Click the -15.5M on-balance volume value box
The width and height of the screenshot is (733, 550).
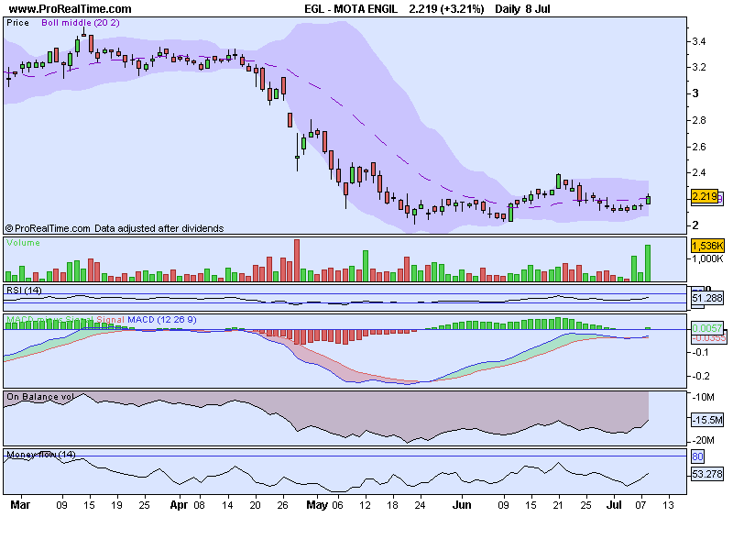pyautogui.click(x=707, y=420)
